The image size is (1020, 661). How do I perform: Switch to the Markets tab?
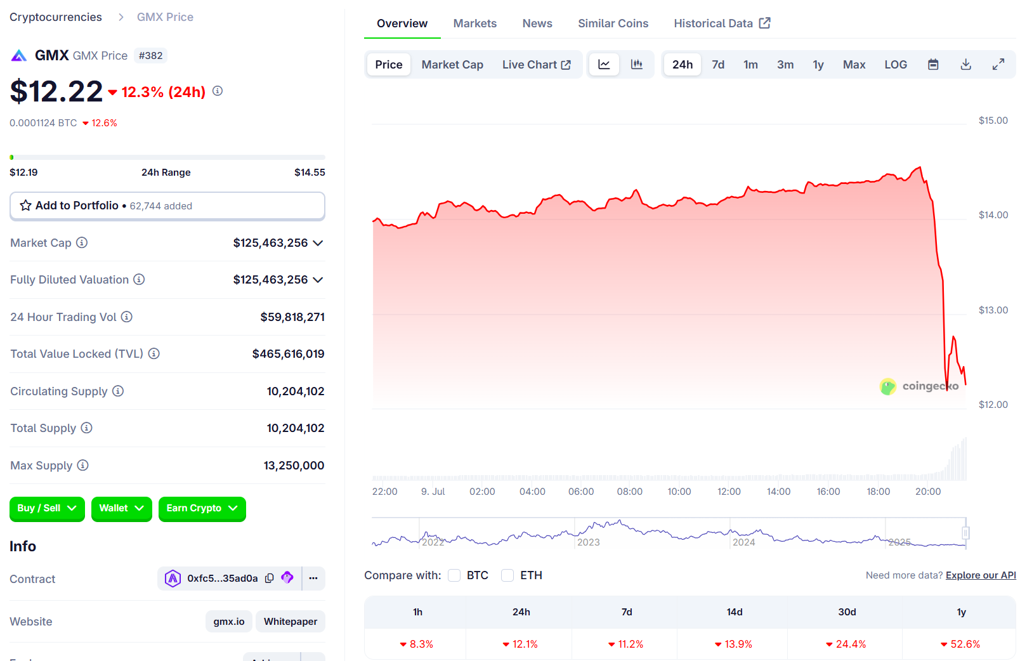coord(475,23)
